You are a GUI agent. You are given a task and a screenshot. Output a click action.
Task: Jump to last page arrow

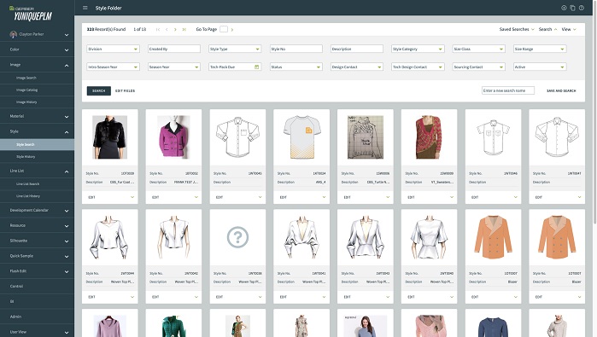click(184, 29)
